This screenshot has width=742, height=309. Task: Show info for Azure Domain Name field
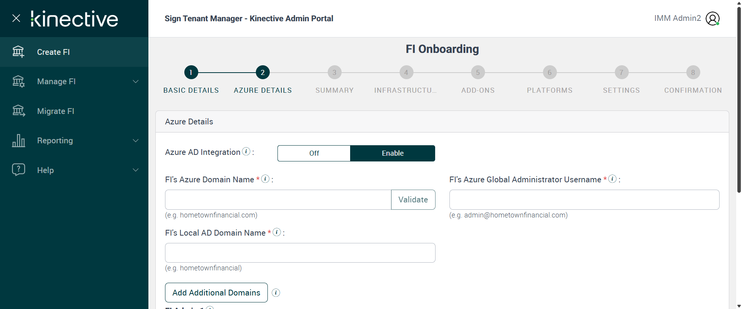click(x=265, y=179)
